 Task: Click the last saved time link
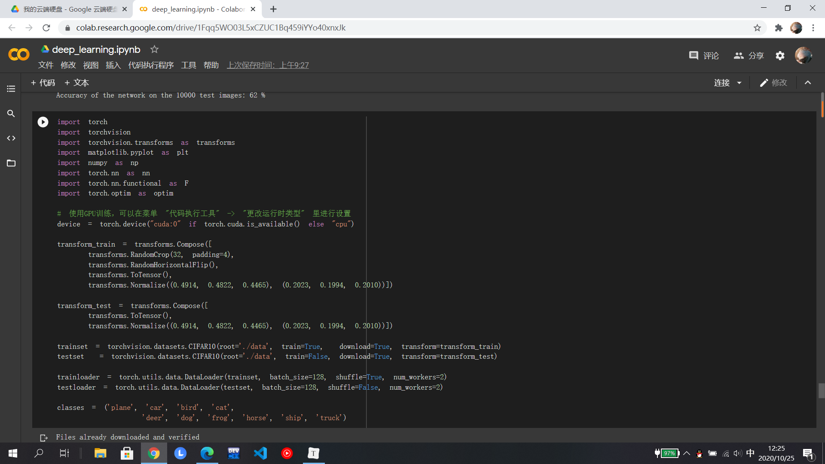coord(268,65)
